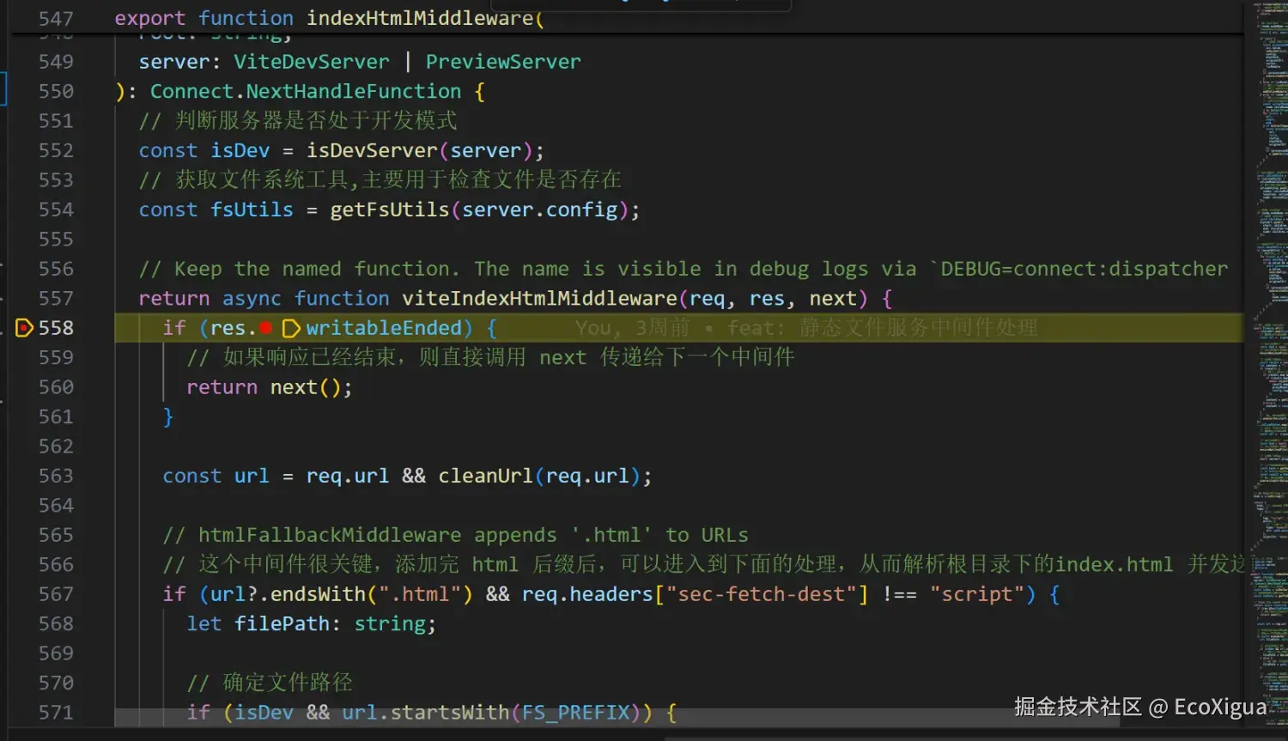
Task: Click the 'server.config' argument on line 554
Action: pos(540,210)
